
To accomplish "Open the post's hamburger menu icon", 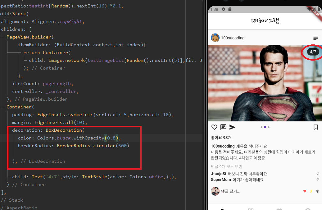I will pyautogui.click(x=315, y=38).
